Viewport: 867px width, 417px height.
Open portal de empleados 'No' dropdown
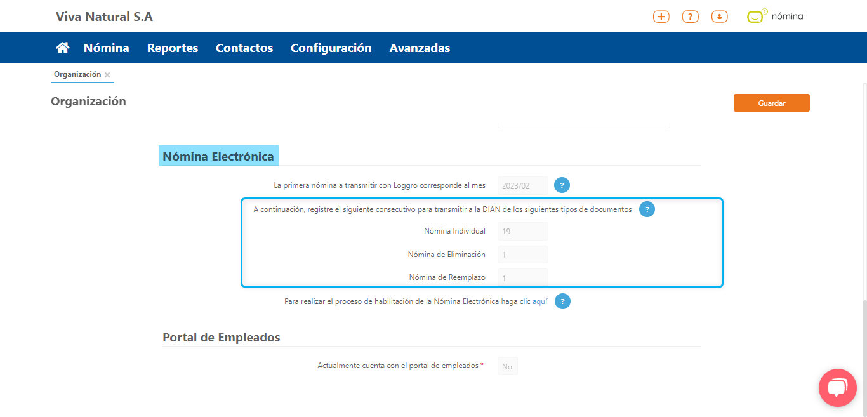pos(507,366)
